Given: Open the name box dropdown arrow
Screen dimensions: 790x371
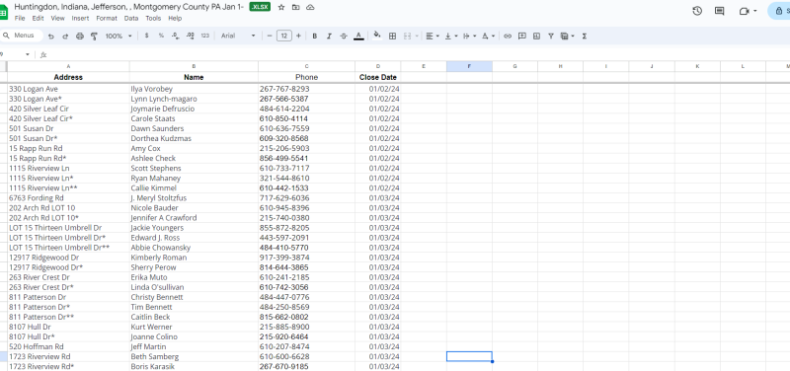Looking at the screenshot, I should (x=28, y=54).
